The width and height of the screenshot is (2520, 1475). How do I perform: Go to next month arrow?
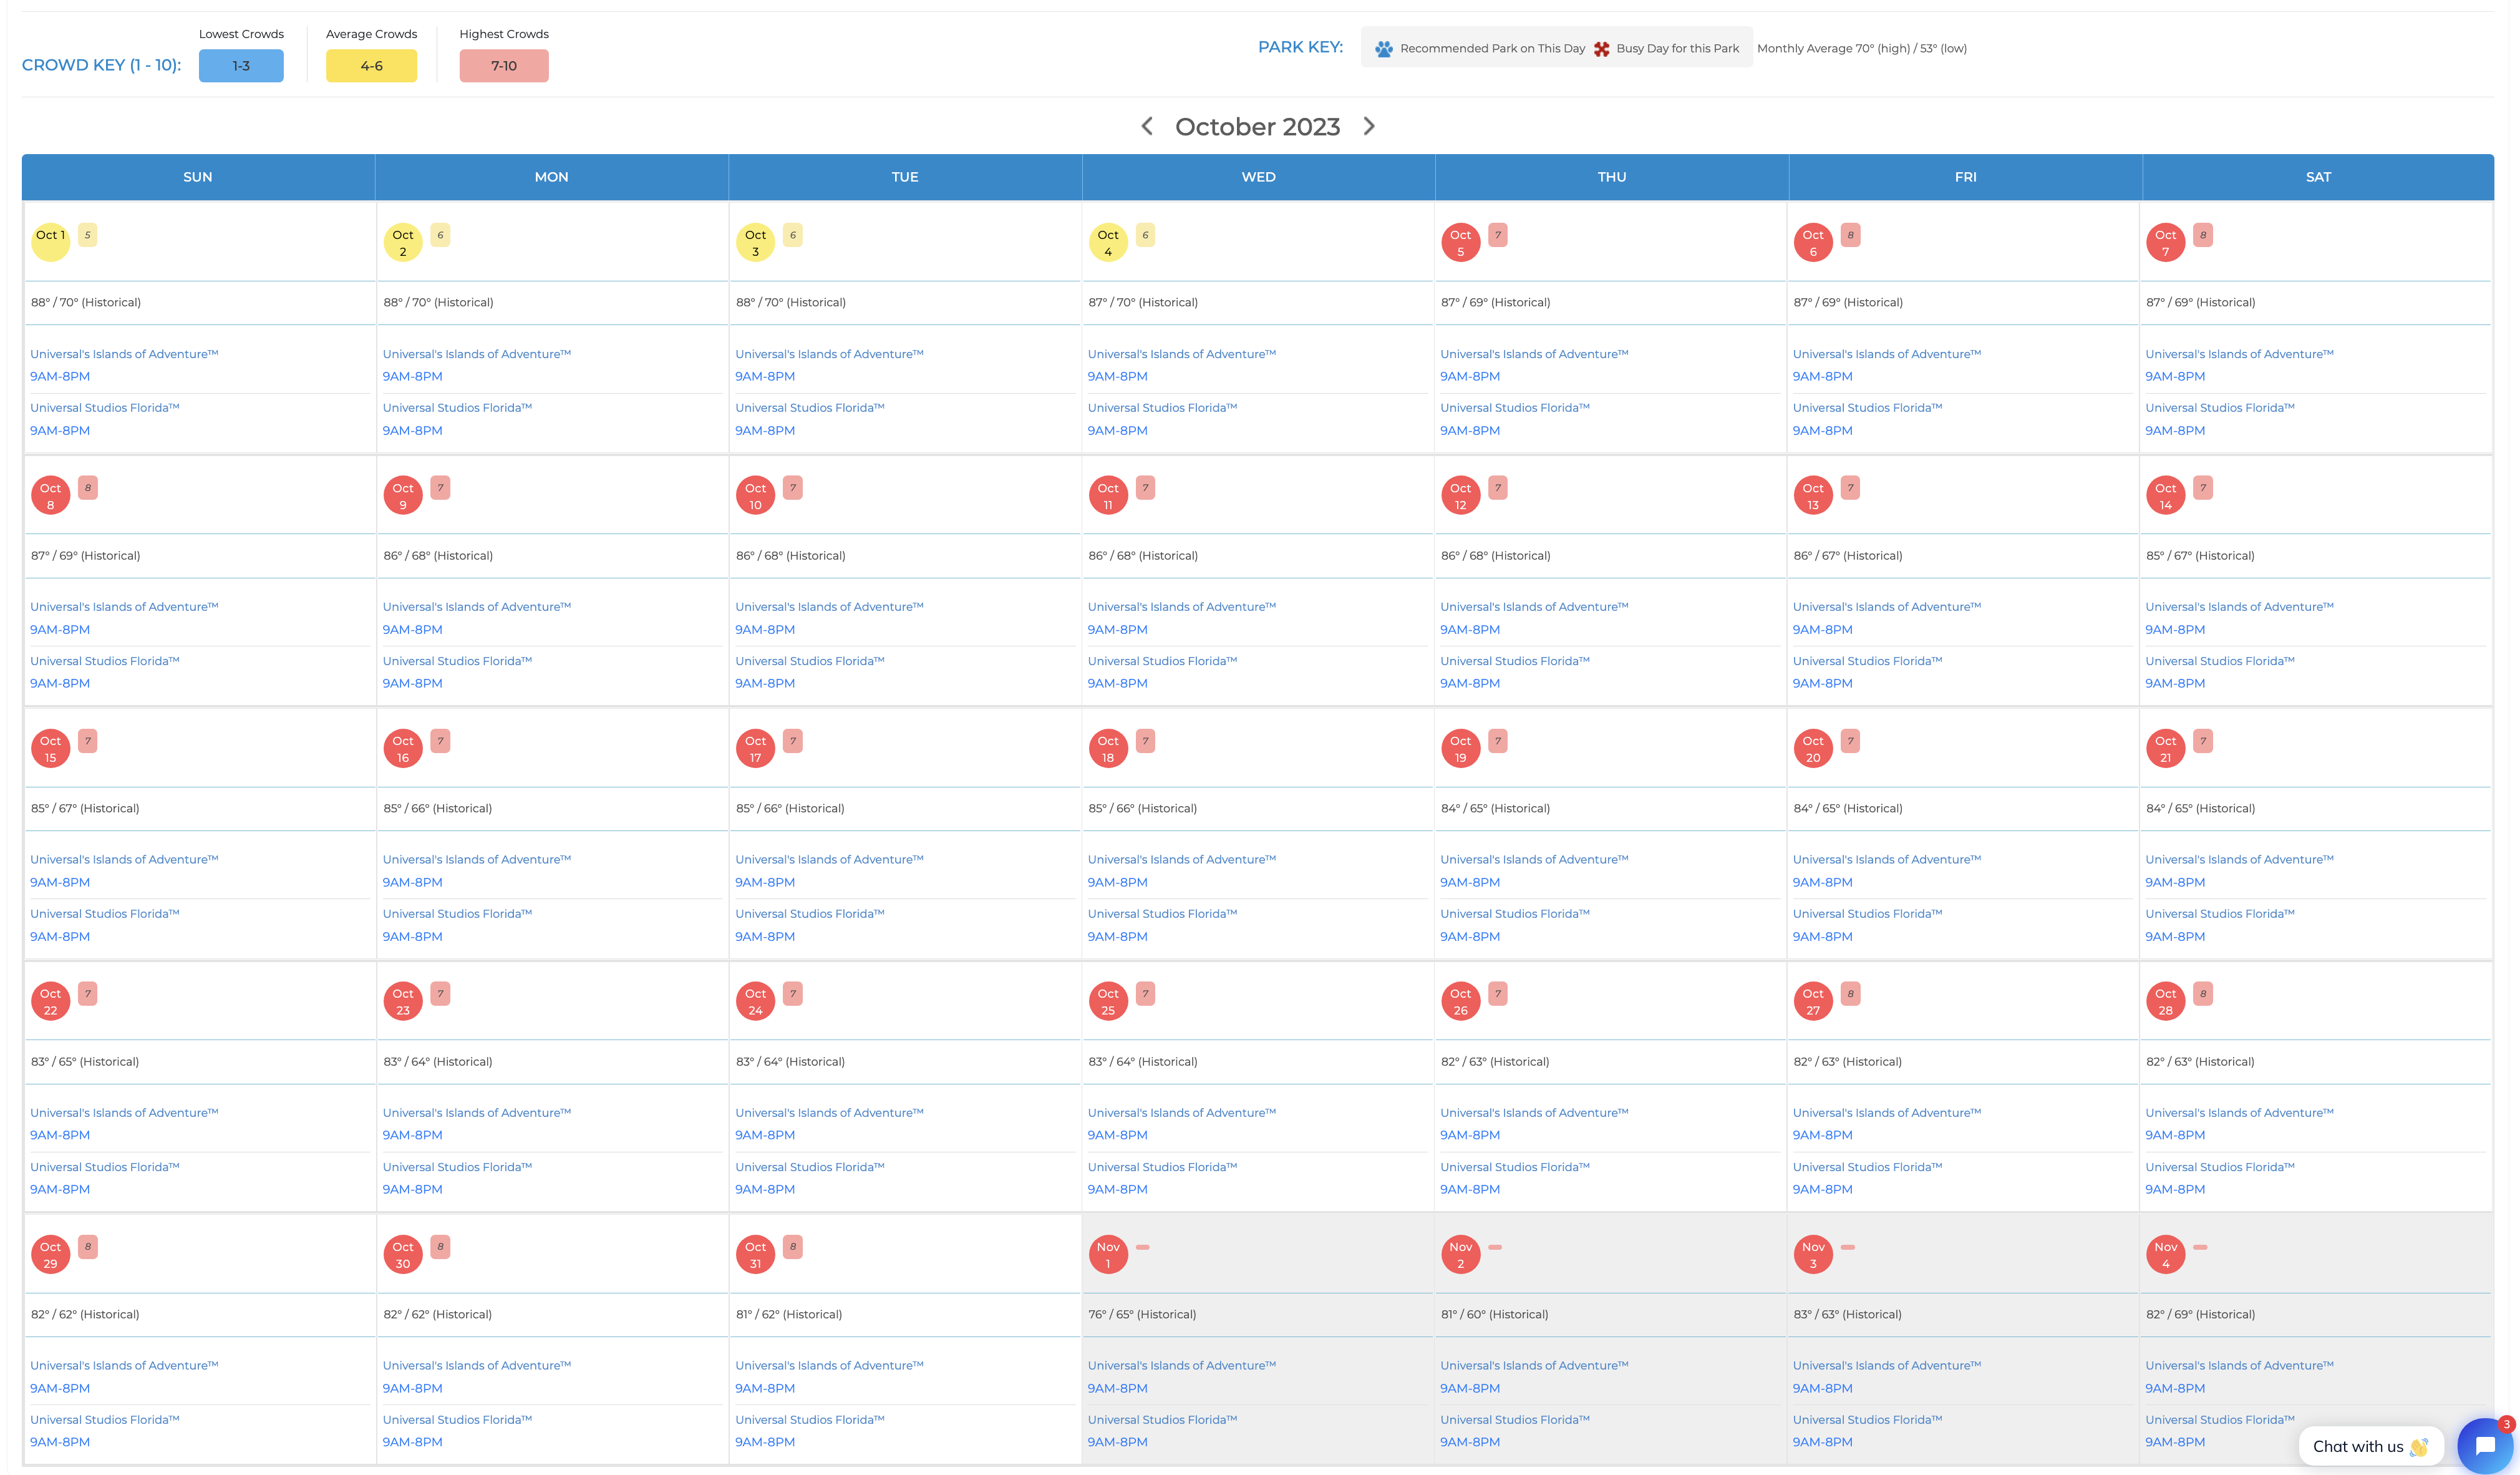click(1369, 126)
